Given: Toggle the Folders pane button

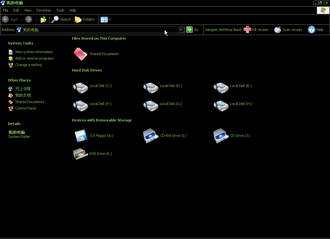Looking at the screenshot, I should point(85,20).
